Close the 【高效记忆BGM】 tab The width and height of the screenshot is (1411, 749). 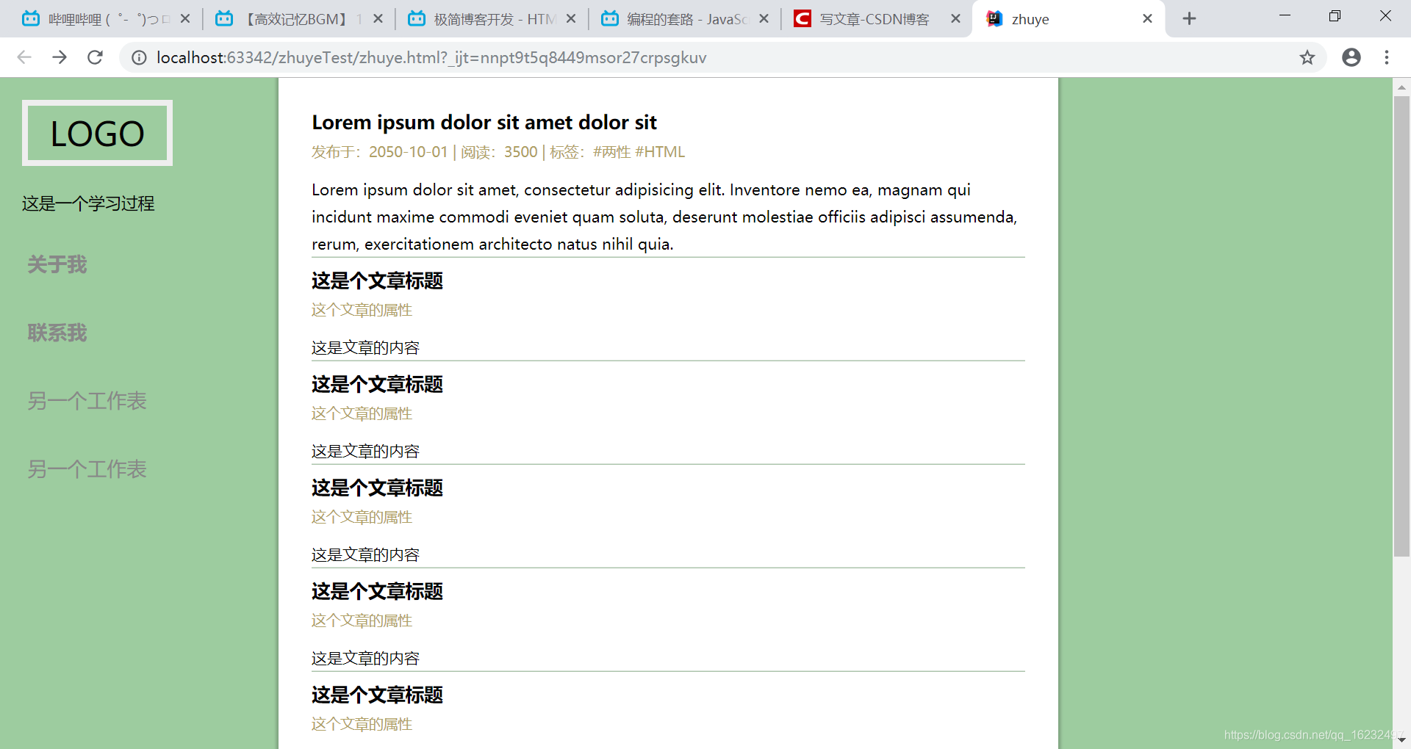pos(378,19)
